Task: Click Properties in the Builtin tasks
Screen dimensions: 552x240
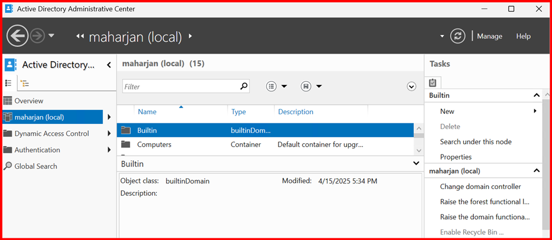Action: click(456, 157)
